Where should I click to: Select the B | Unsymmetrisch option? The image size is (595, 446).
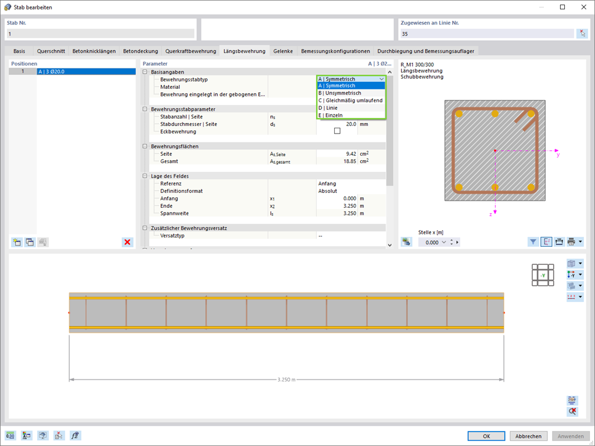[352, 93]
